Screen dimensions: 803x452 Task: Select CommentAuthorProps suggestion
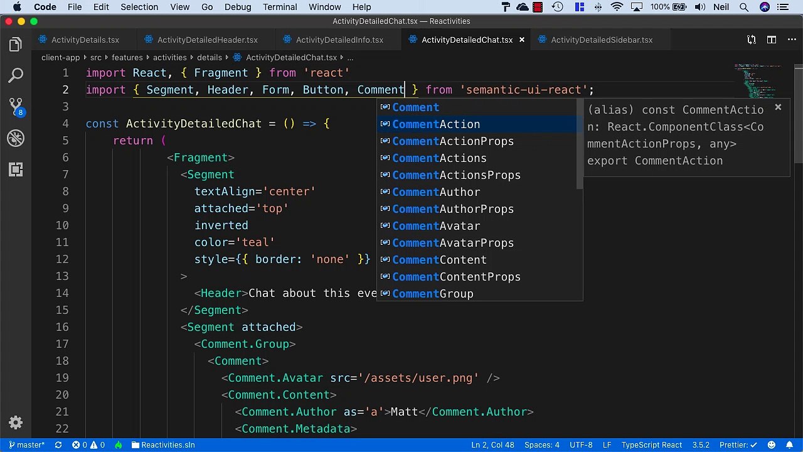click(477, 209)
